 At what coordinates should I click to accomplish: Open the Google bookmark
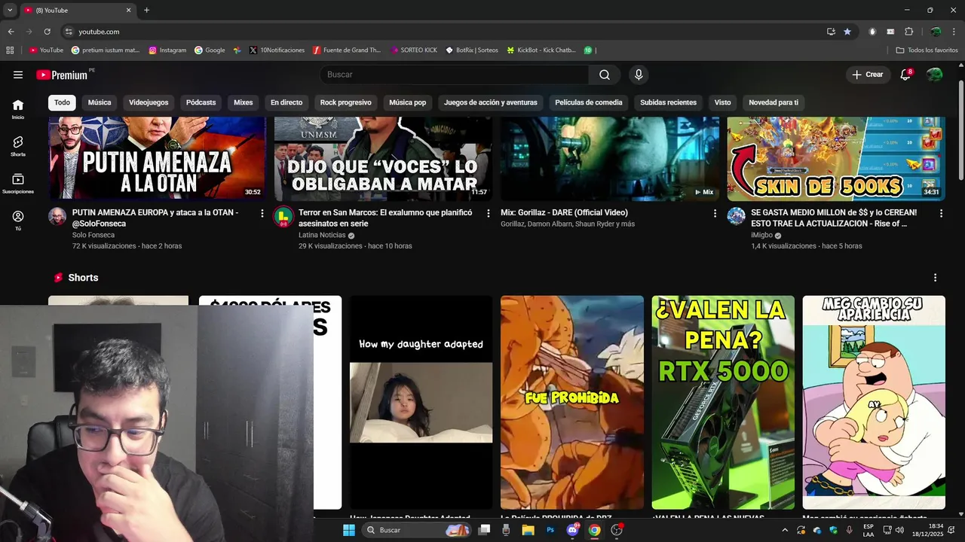coord(210,50)
